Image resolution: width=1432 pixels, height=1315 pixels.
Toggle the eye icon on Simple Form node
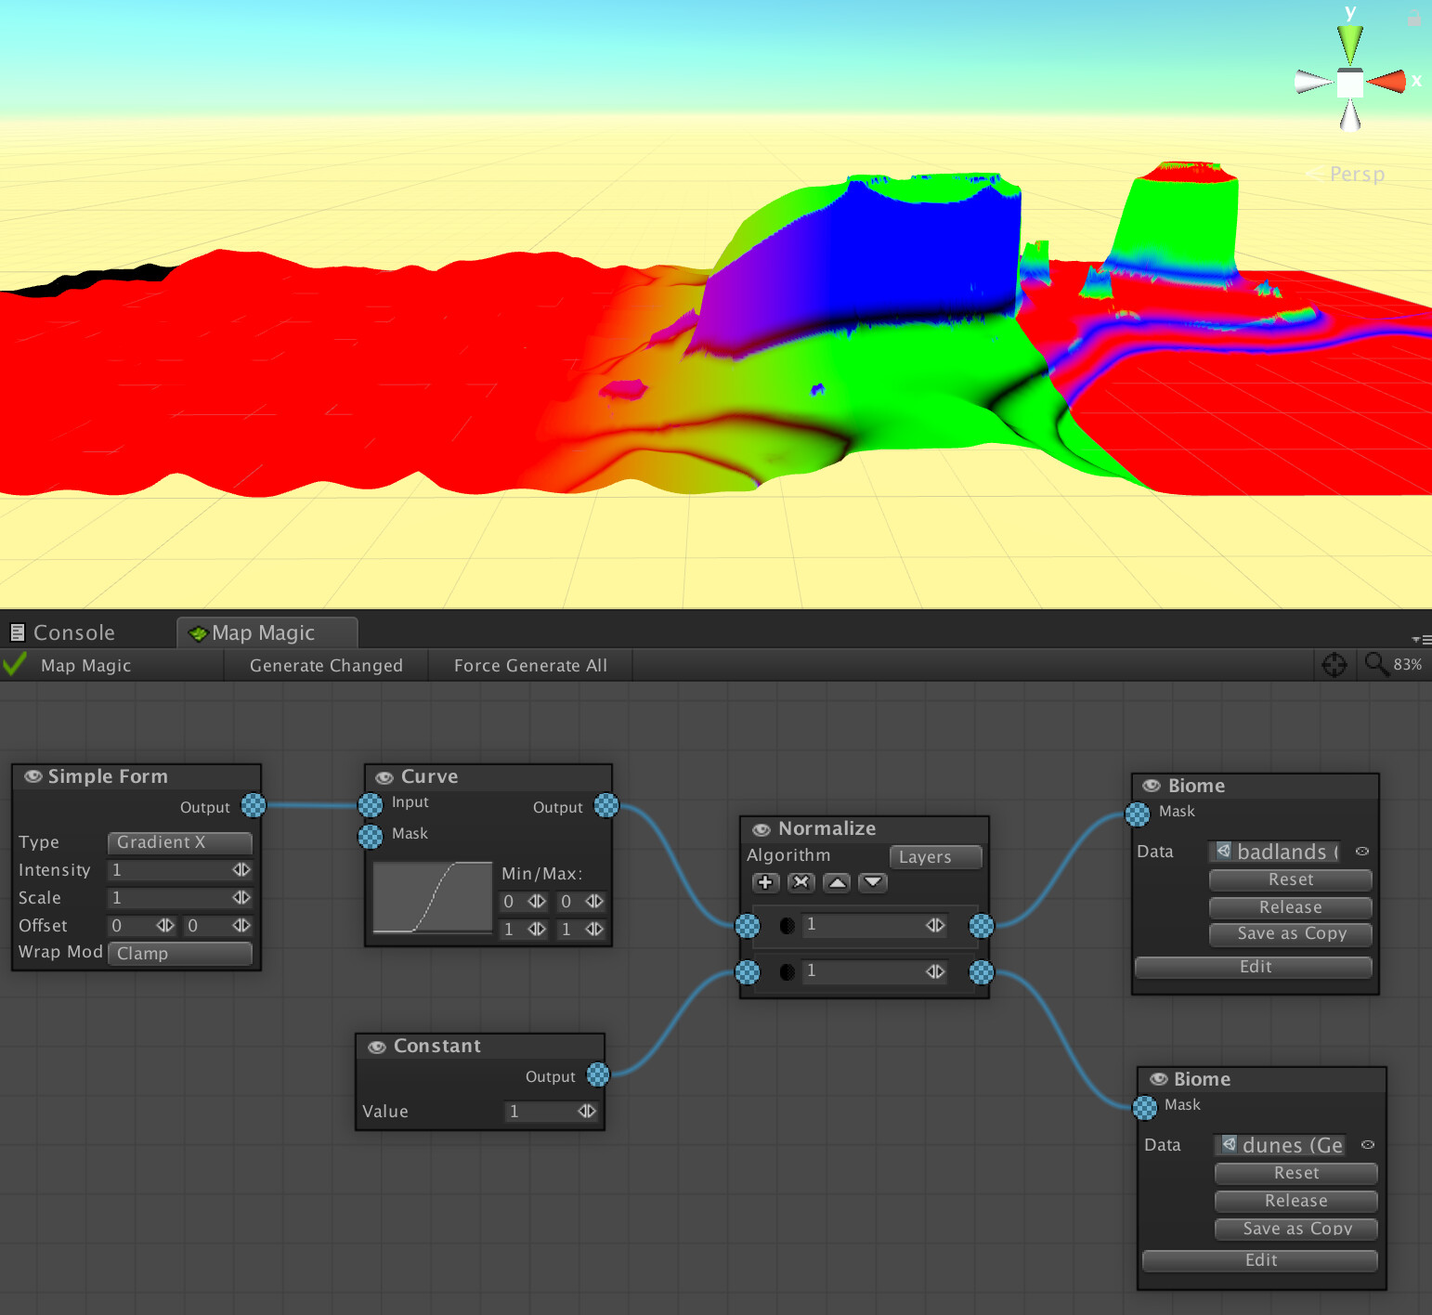pyautogui.click(x=33, y=776)
